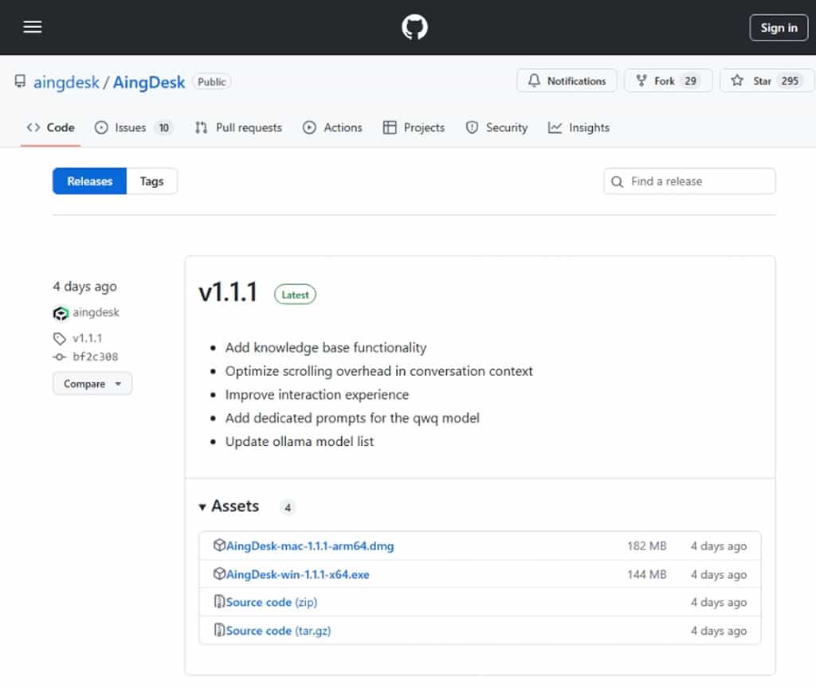Screen dimensions: 816x688
Task: Open the Projects tab
Action: pyautogui.click(x=414, y=127)
